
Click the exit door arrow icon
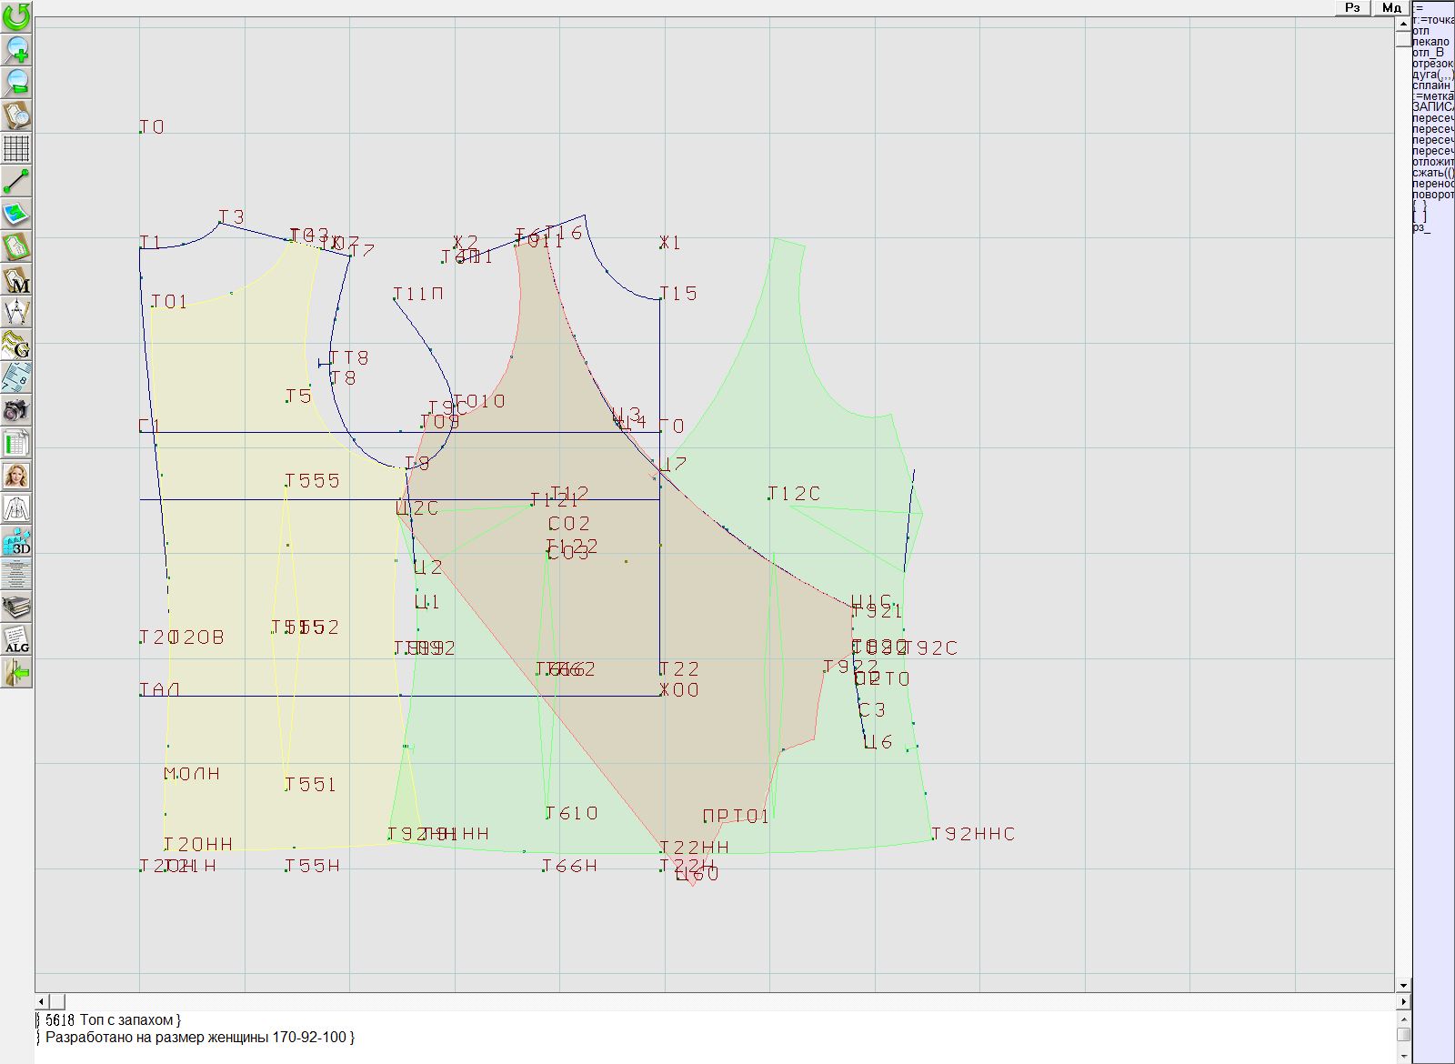click(x=16, y=673)
